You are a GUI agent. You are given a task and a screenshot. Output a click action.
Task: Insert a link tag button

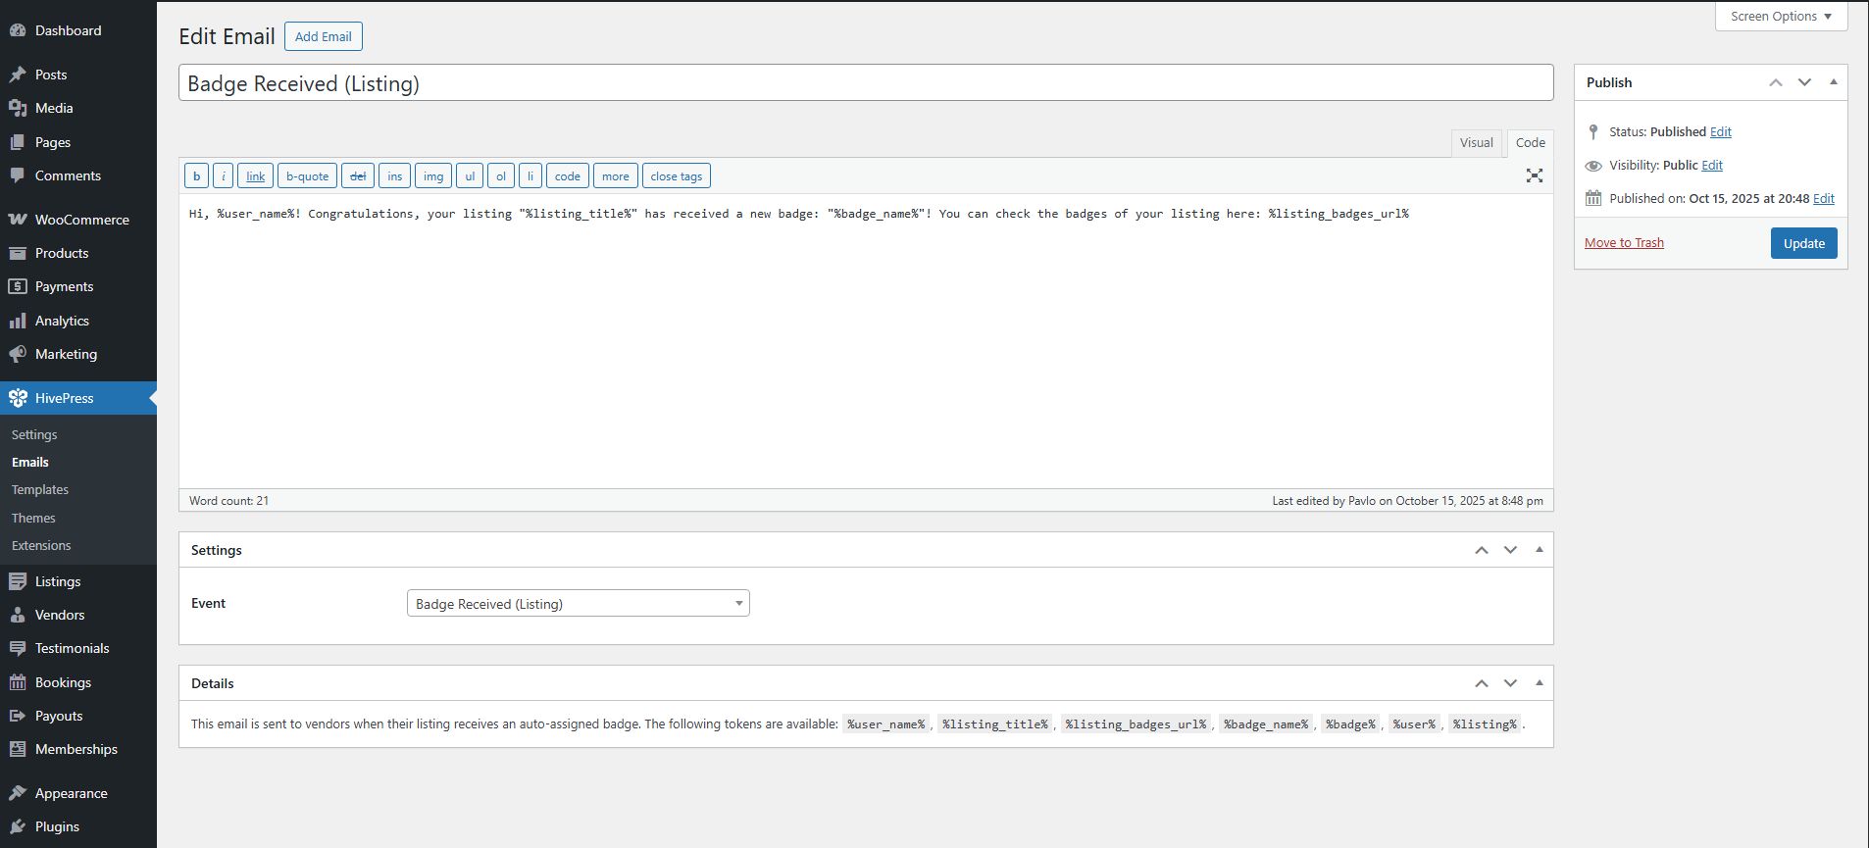[x=255, y=175]
